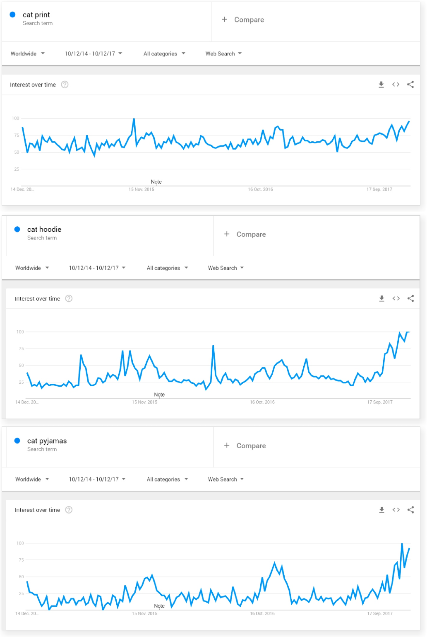Click embed icon on cat hoodie chart
The width and height of the screenshot is (427, 637).
[396, 298]
